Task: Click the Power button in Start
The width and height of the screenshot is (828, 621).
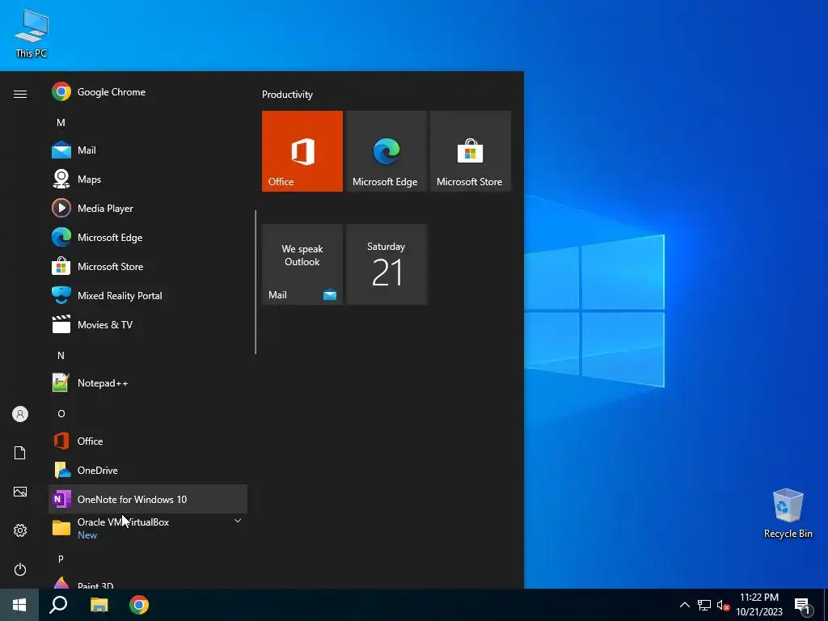Action: tap(20, 569)
